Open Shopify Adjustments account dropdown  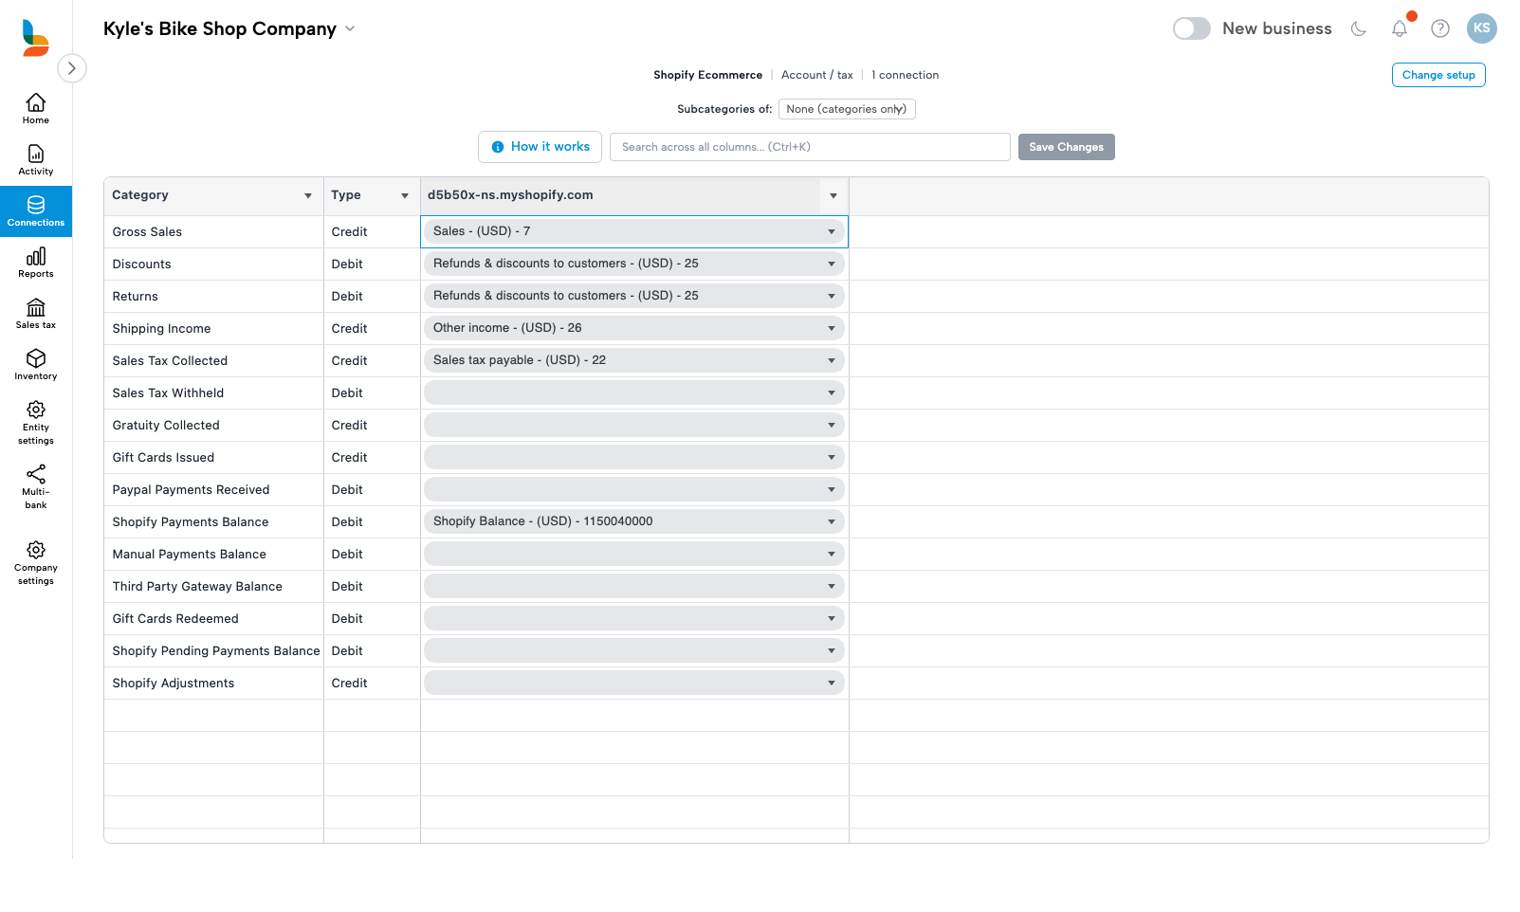point(634,683)
